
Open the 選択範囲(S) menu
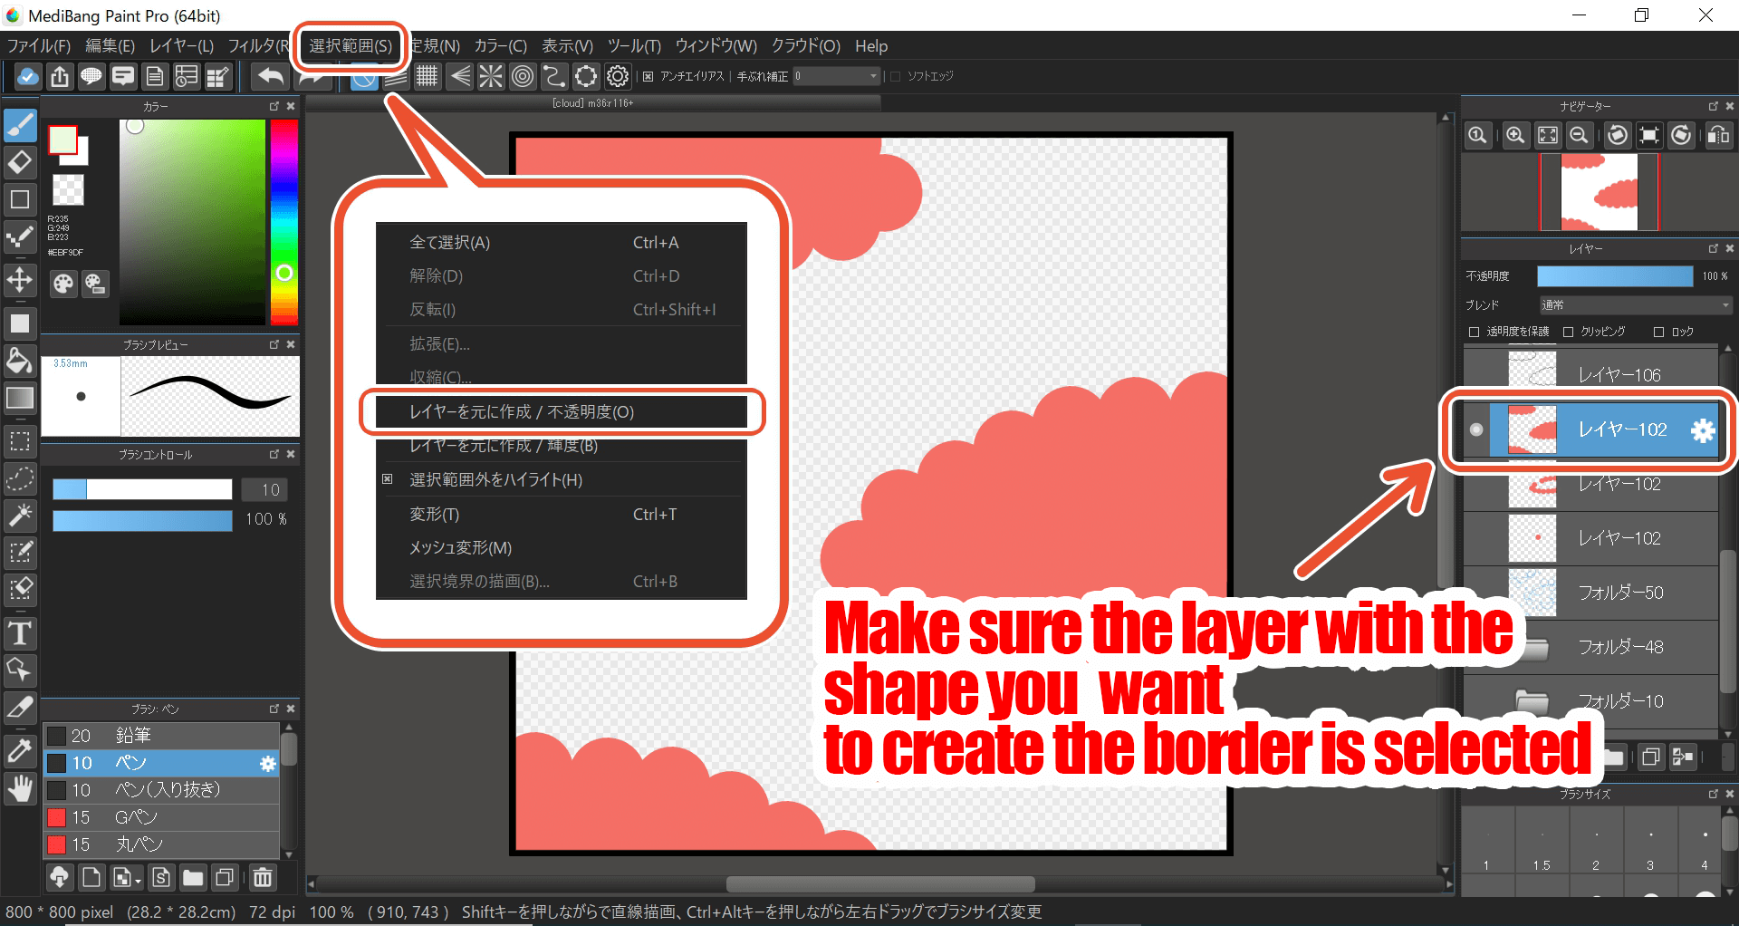tap(351, 46)
